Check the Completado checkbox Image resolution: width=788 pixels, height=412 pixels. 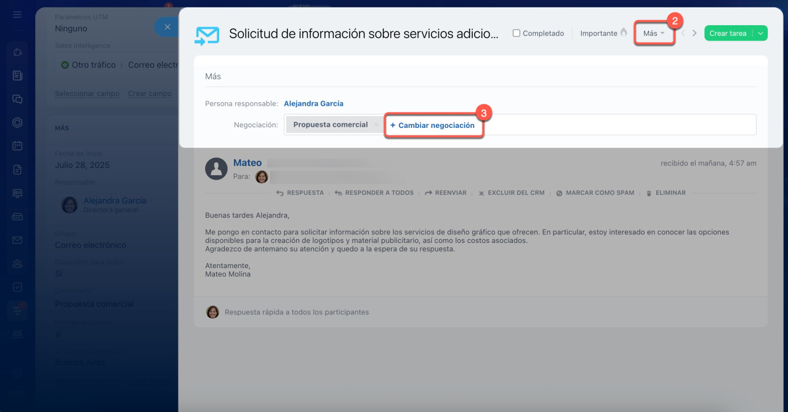(517, 33)
